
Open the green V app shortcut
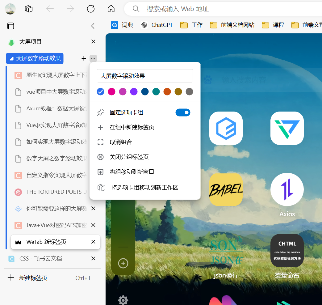[x=287, y=128]
